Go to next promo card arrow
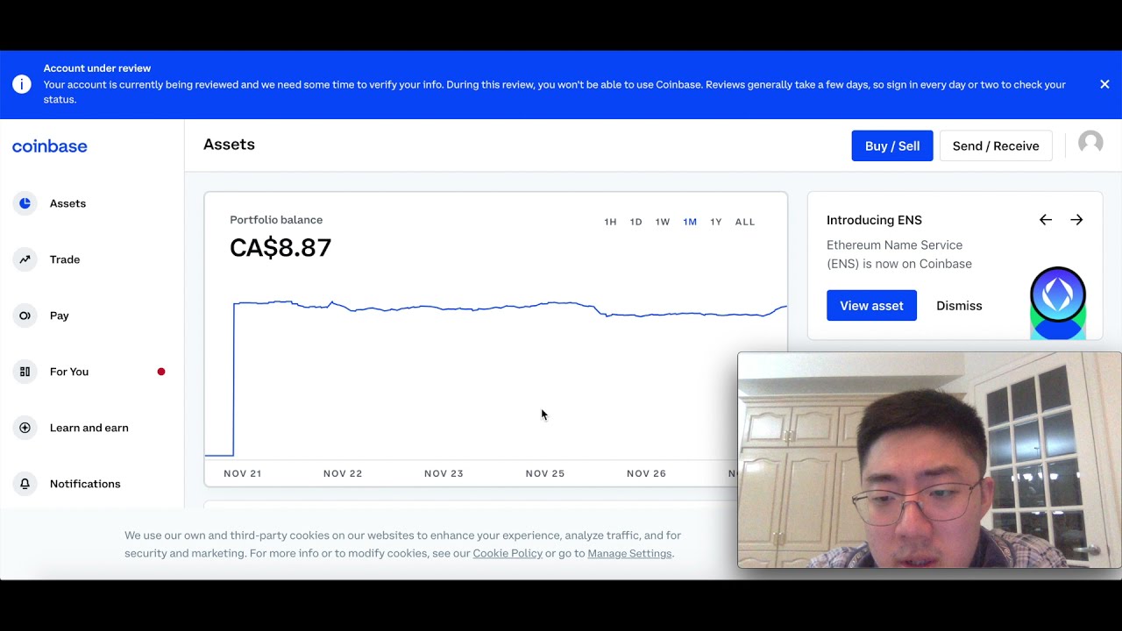This screenshot has height=631, width=1122. click(x=1076, y=220)
